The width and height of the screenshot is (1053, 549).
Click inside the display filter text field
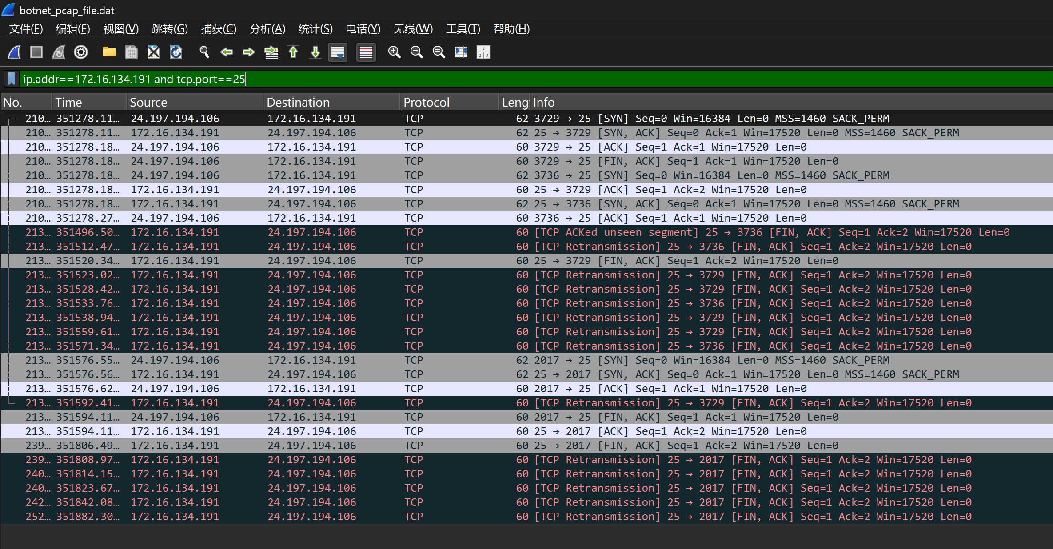[x=533, y=79]
